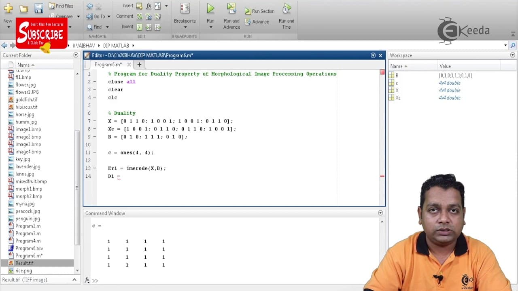Increase indent with the right-arrow indent icon
The image size is (518, 291).
pyautogui.click(x=149, y=27)
